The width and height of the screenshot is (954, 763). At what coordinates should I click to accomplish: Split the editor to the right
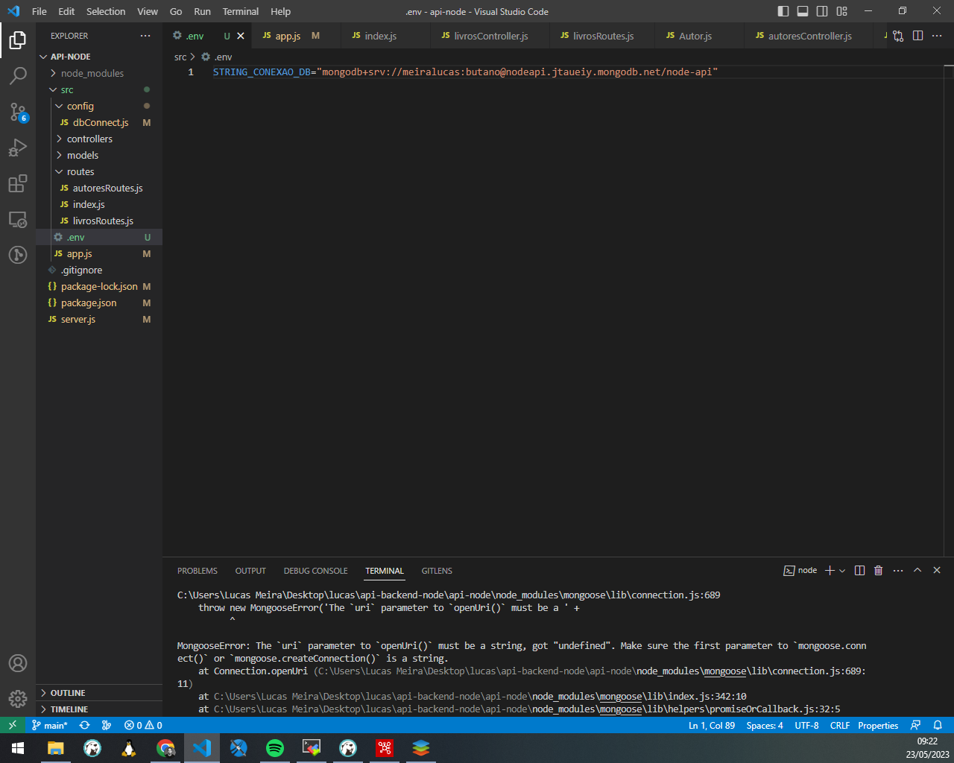917,36
